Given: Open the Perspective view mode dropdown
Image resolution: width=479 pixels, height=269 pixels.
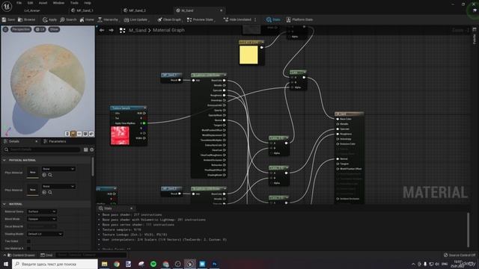Looking at the screenshot, I should click(x=21, y=29).
